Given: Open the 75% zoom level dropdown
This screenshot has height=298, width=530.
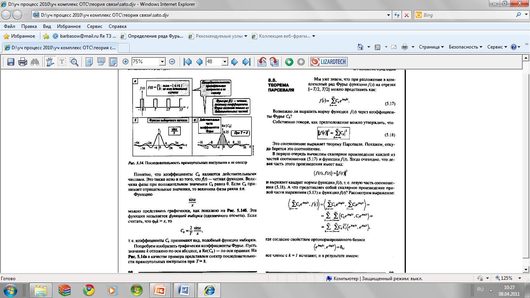Looking at the screenshot, I should (x=162, y=62).
